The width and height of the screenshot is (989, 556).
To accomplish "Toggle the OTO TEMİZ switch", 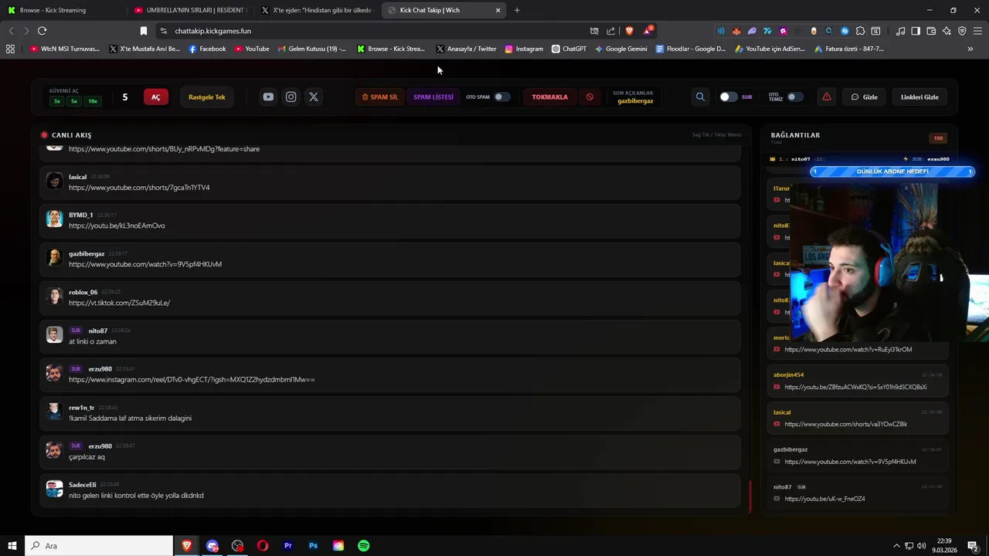I will pos(794,97).
